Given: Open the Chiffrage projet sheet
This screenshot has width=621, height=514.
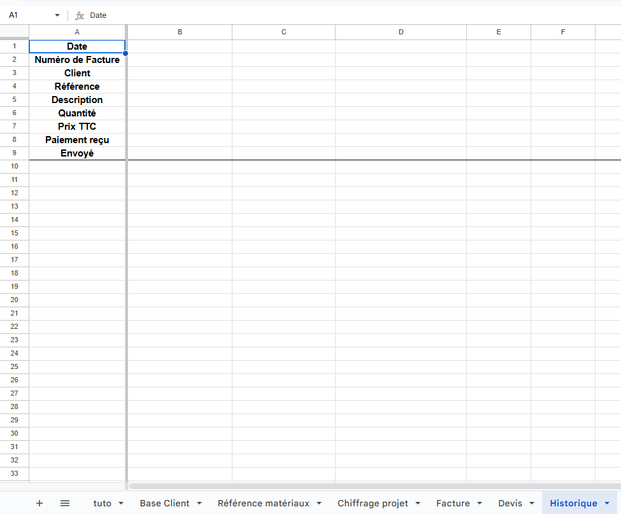Looking at the screenshot, I should tap(373, 503).
